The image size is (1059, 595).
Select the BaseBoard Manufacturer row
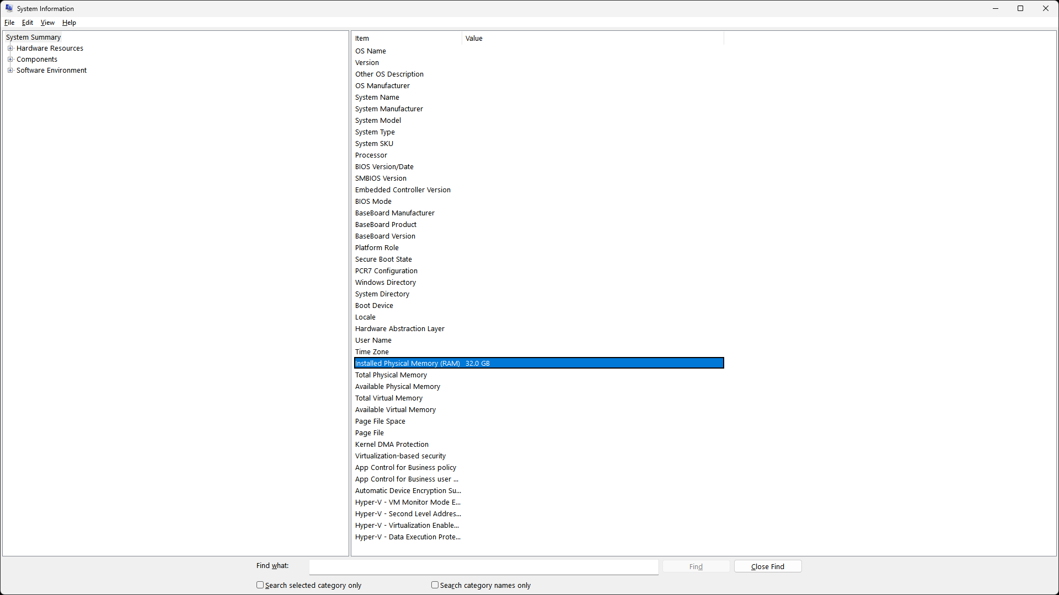tap(539, 213)
